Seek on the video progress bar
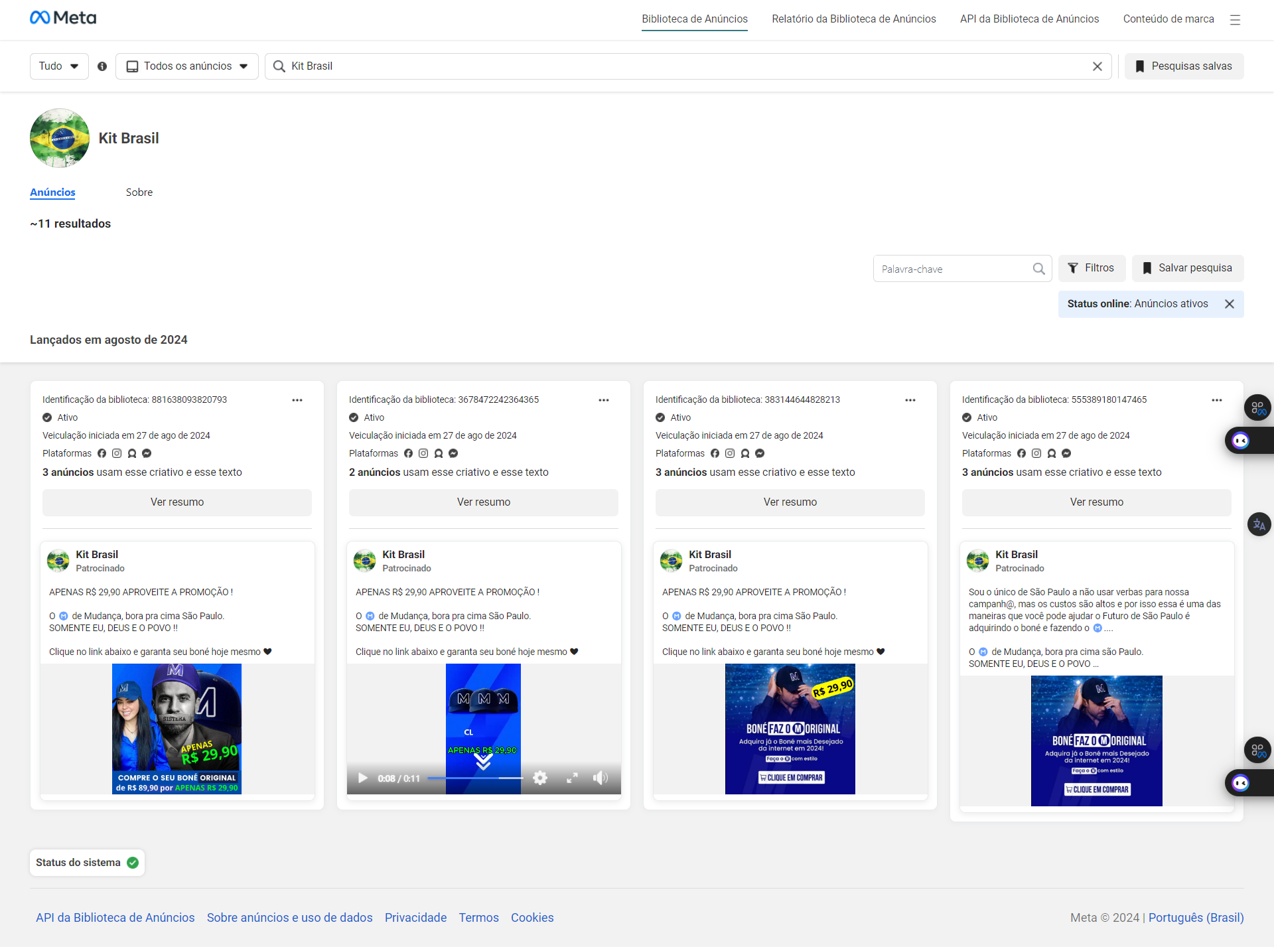The width and height of the screenshot is (1274, 947). [x=475, y=778]
